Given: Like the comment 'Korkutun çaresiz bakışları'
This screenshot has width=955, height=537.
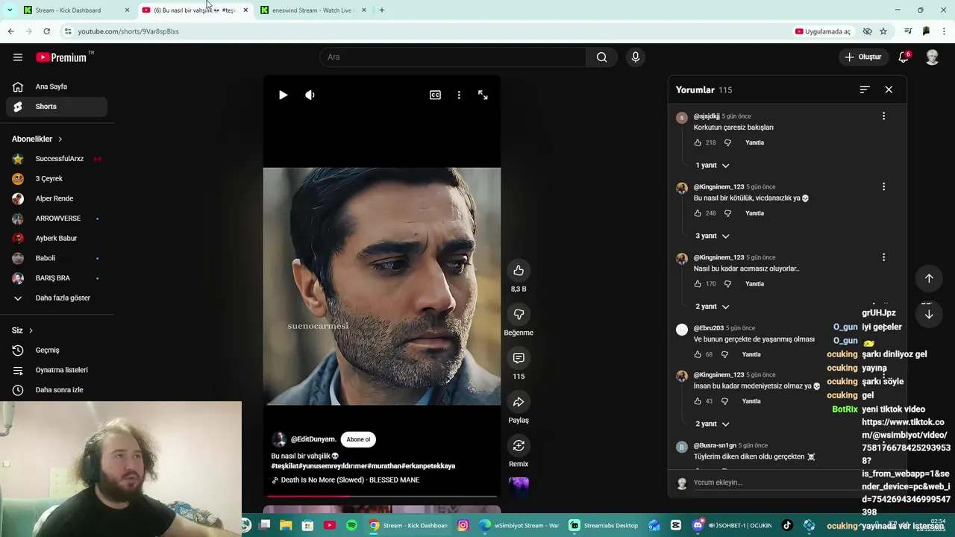Looking at the screenshot, I should pos(698,142).
